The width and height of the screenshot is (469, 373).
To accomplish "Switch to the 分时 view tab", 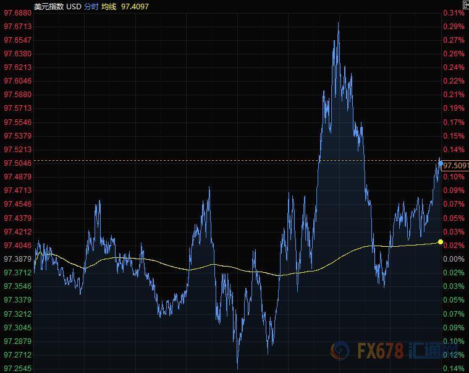I will tap(91, 6).
